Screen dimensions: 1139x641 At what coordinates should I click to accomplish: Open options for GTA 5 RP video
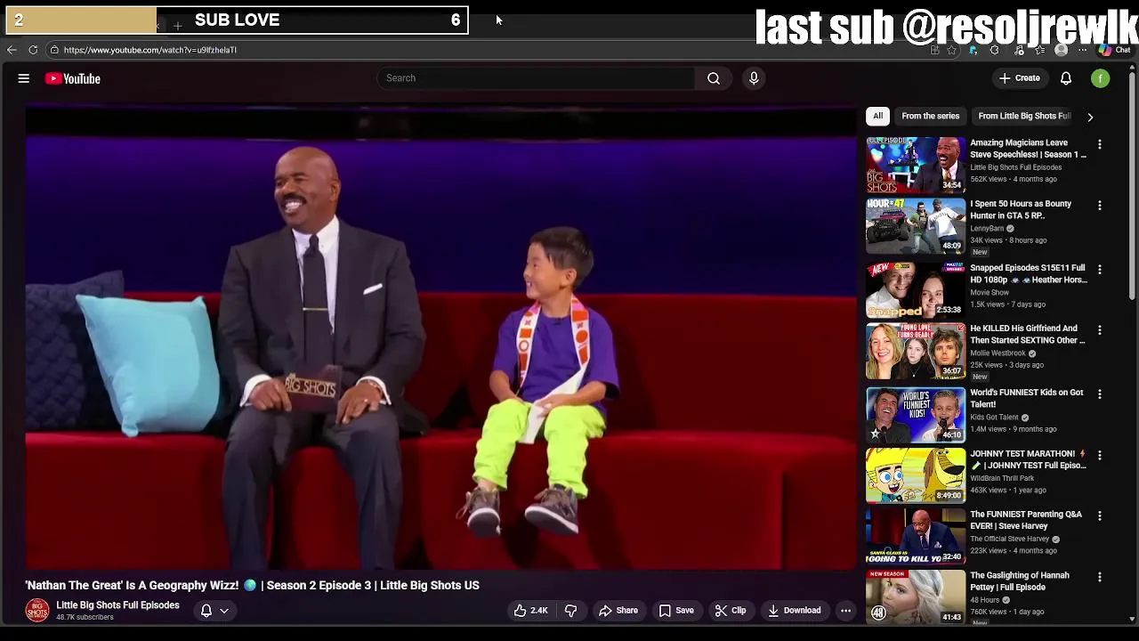[x=1100, y=206]
